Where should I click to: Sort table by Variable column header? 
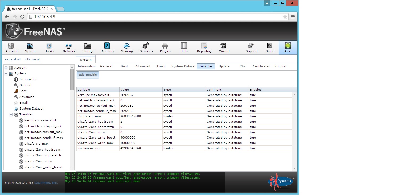[98, 90]
